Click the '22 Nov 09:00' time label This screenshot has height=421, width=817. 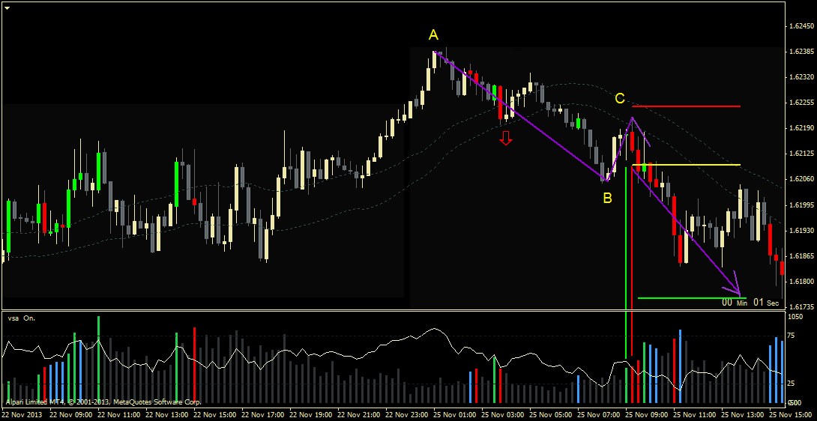[x=71, y=415]
